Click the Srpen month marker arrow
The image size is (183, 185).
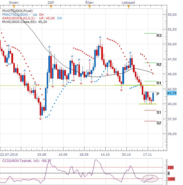pyautogui.click(x=14, y=7)
